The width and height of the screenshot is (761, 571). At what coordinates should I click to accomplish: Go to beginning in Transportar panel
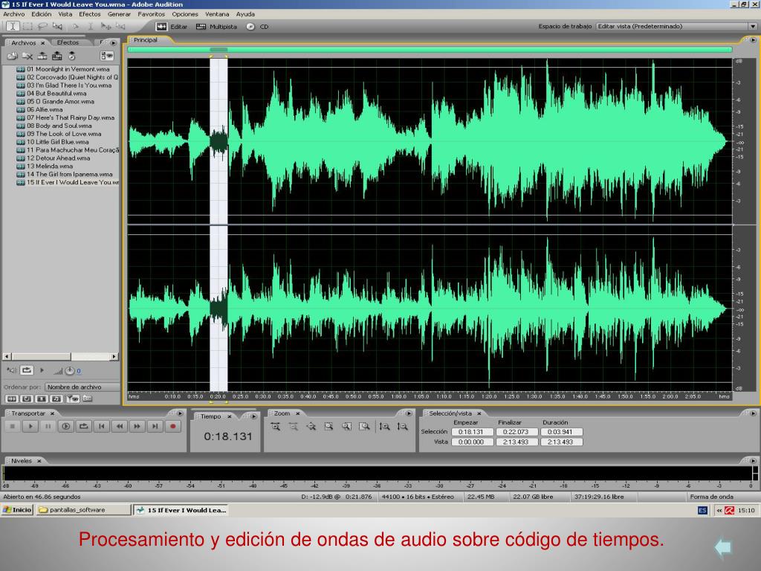point(101,426)
